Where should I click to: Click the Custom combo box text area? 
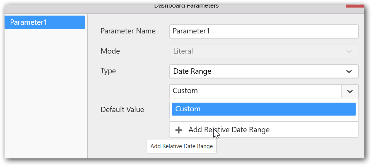pos(255,91)
